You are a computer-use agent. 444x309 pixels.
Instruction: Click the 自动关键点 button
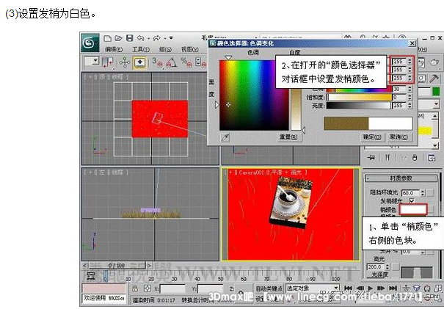(269, 288)
